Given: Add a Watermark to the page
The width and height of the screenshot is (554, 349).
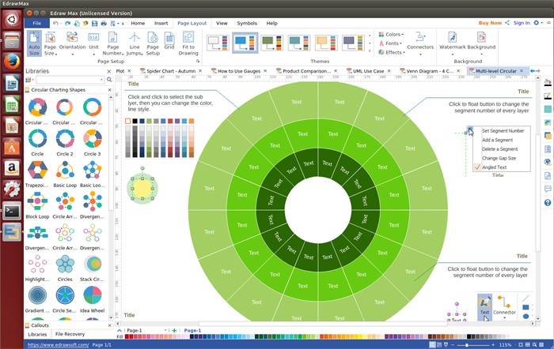Looking at the screenshot, I should pos(452,43).
